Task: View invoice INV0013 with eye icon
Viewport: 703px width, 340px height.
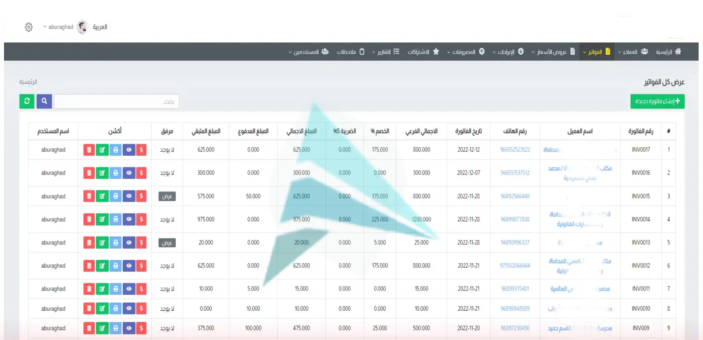Action: coord(129,243)
